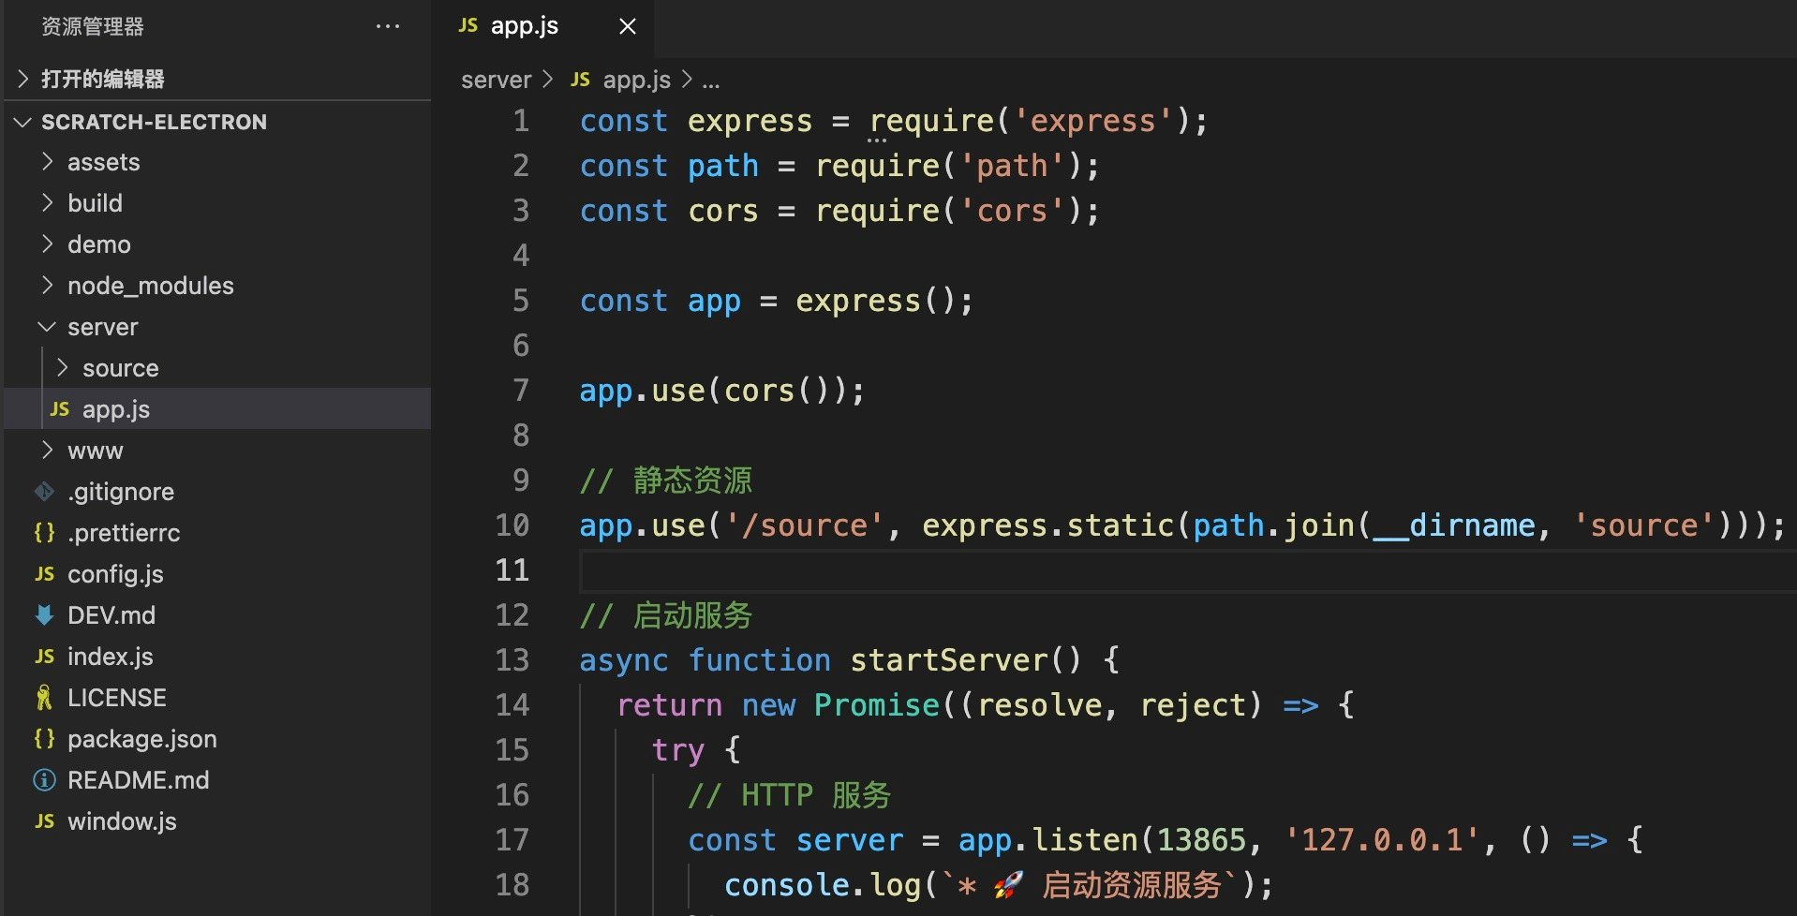This screenshot has height=916, width=1797.
Task: Click the '// 静态资源' comment on line 9
Action: [x=666, y=480]
